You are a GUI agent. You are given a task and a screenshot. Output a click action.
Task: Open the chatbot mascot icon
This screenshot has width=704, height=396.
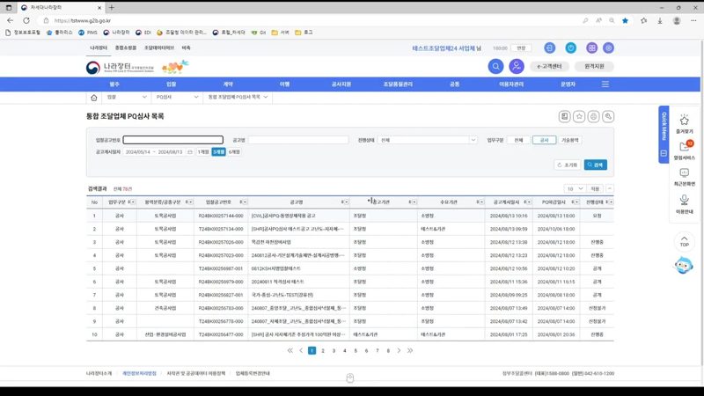(x=684, y=266)
